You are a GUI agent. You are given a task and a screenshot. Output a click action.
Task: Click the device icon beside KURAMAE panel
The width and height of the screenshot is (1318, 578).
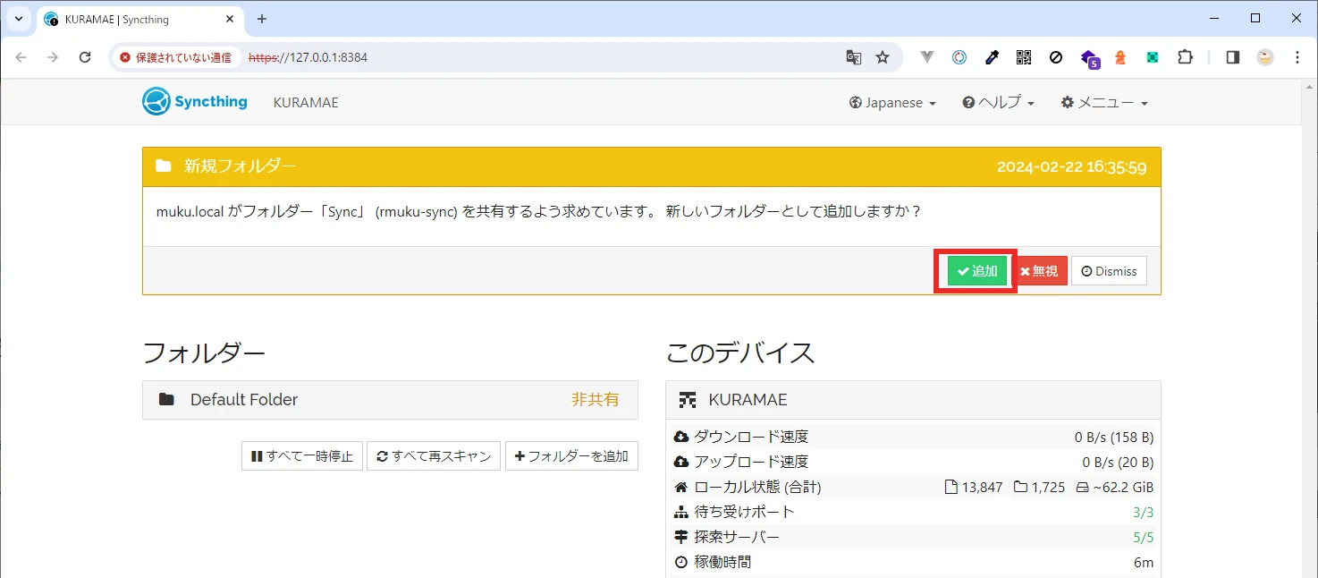[x=688, y=400]
